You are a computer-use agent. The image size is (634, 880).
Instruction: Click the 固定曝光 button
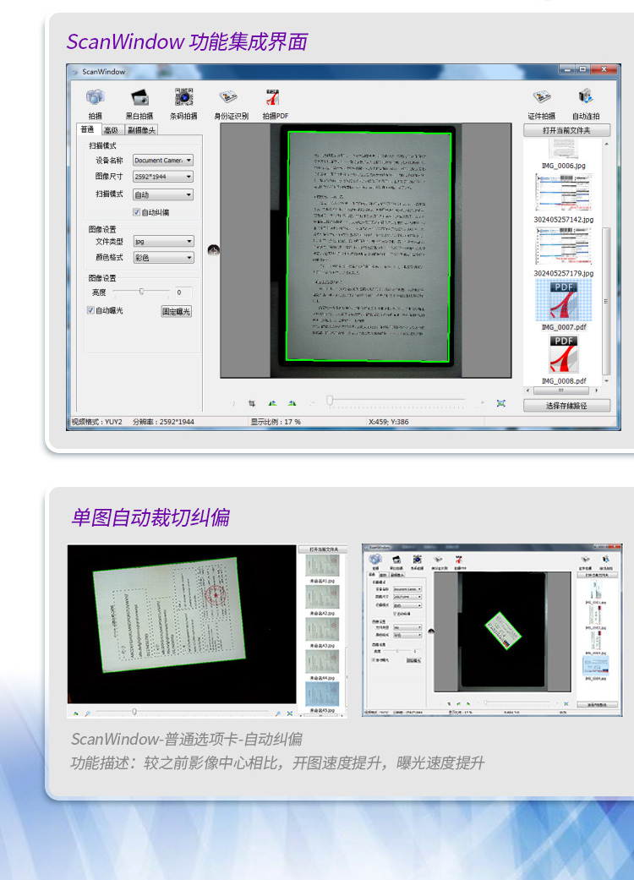177,311
